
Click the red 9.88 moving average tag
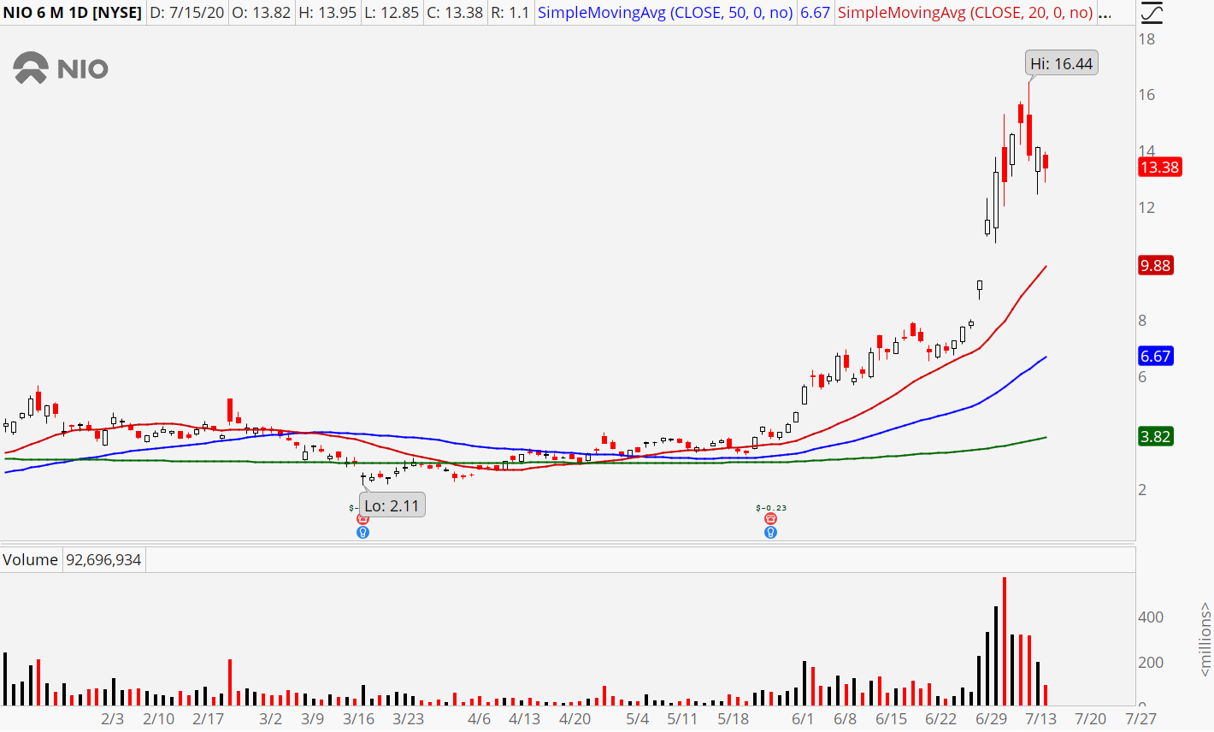[1155, 265]
